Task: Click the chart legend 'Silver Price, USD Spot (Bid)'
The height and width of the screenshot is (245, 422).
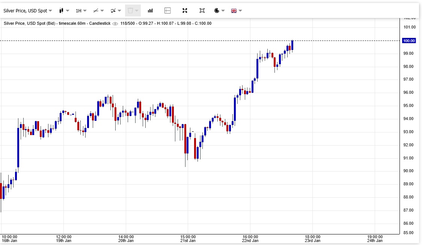Action: coord(30,23)
